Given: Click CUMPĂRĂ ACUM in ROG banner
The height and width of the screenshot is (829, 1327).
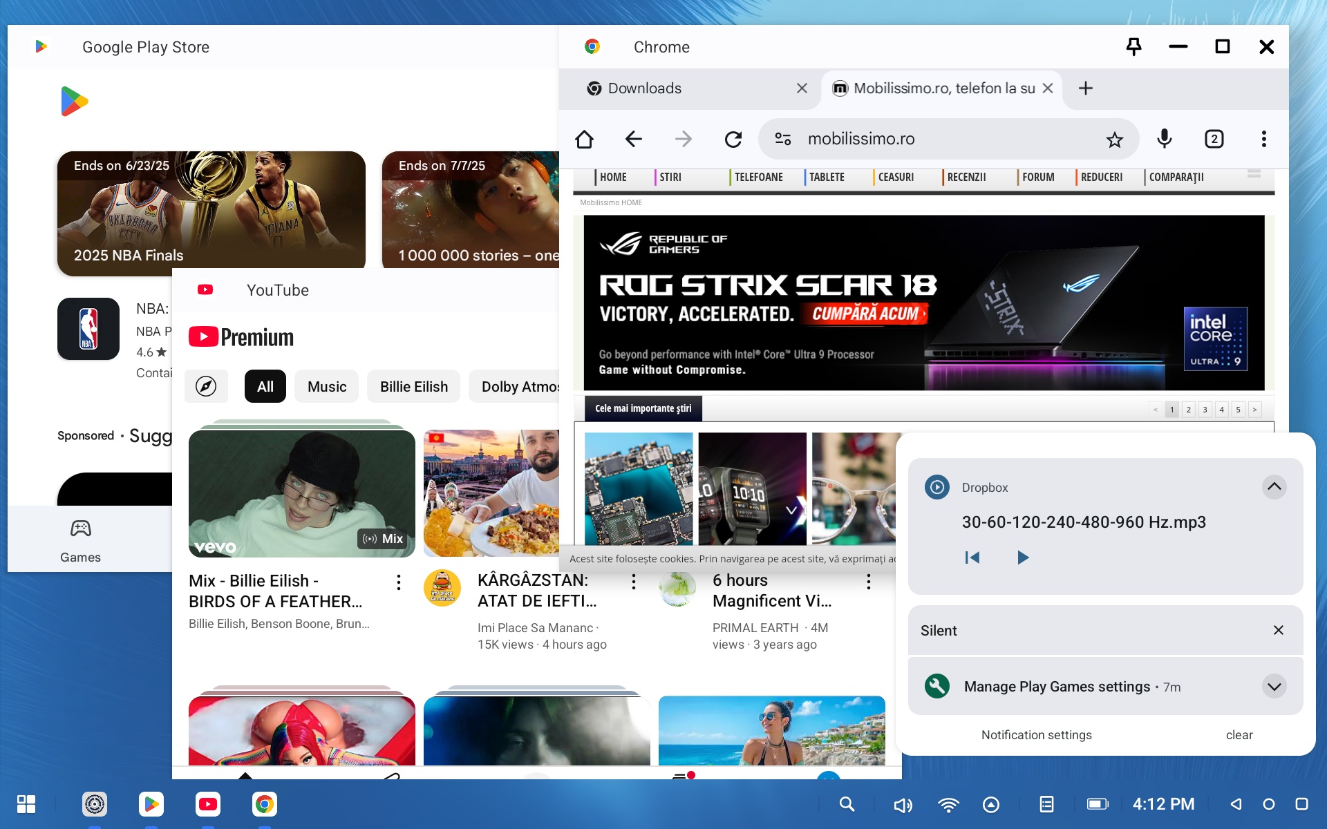Looking at the screenshot, I should (865, 314).
